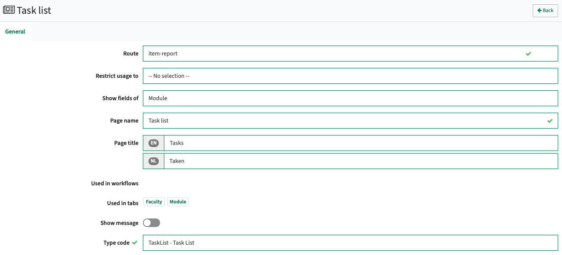Click the green checkmark in Page name field
562x255 pixels.
[x=550, y=121]
